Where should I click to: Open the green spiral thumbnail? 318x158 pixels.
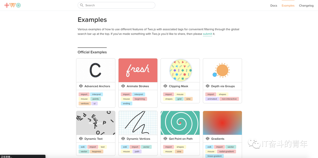click(180, 123)
